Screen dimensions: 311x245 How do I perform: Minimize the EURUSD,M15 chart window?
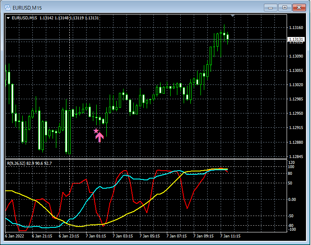coord(270,8)
